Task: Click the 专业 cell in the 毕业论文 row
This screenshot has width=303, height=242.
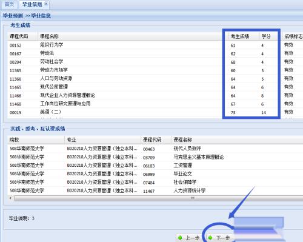Action: (x=102, y=174)
